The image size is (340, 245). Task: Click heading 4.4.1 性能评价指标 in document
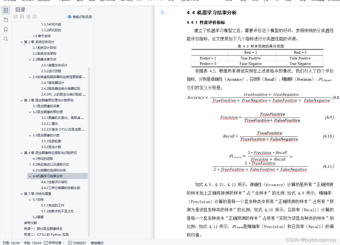click(x=206, y=23)
